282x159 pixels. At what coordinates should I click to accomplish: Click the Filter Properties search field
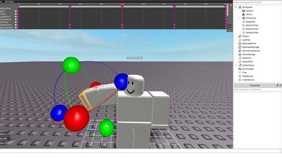(x=257, y=89)
